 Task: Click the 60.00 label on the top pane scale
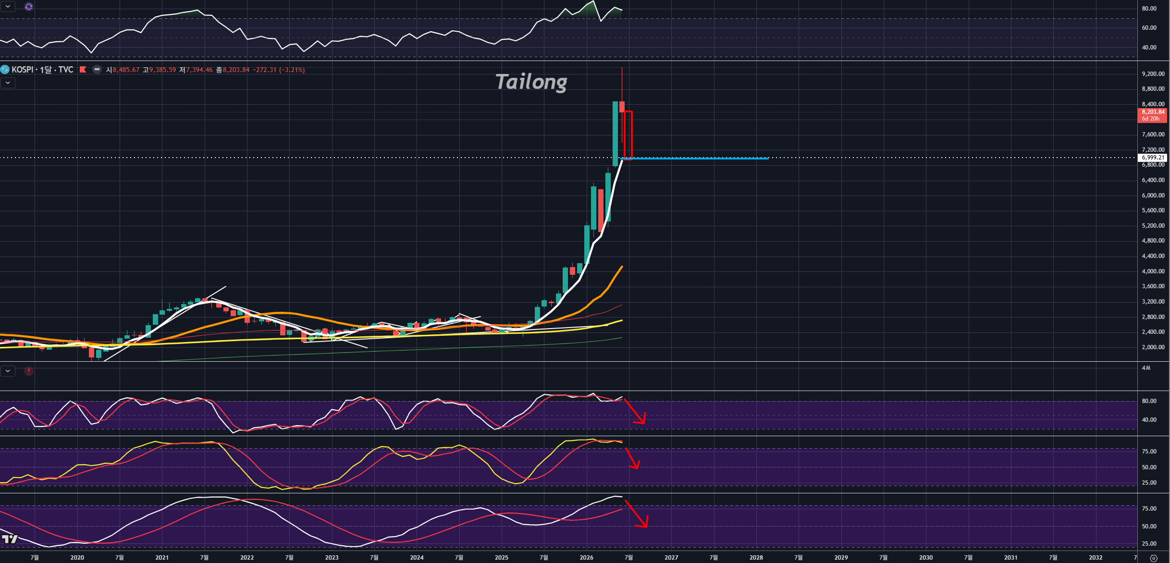pyautogui.click(x=1149, y=28)
